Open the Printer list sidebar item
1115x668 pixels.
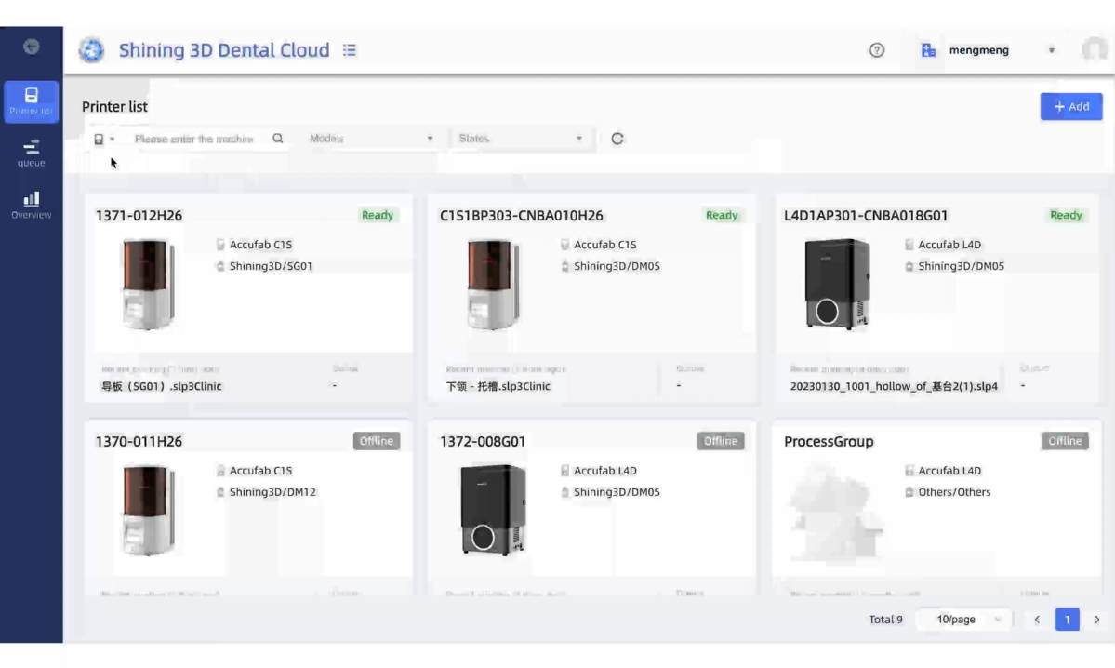tap(31, 101)
